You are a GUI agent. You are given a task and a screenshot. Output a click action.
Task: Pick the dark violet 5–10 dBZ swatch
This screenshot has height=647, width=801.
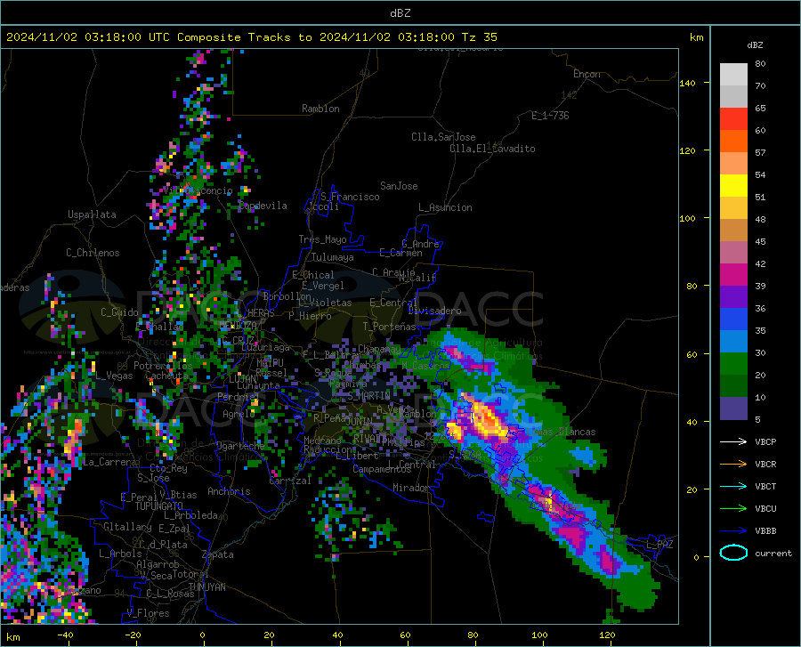(733, 408)
